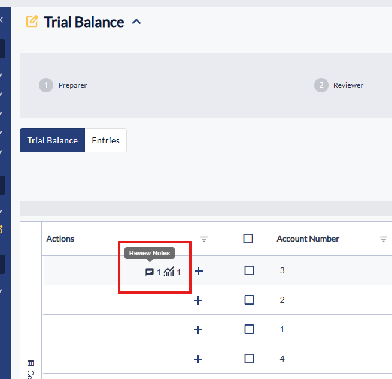This screenshot has height=379, width=392.
Task: Open review notes comment icon for account 3
Action: [x=150, y=272]
